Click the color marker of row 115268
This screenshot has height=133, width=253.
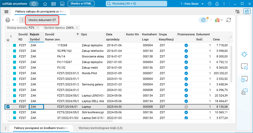(x=14, y=45)
